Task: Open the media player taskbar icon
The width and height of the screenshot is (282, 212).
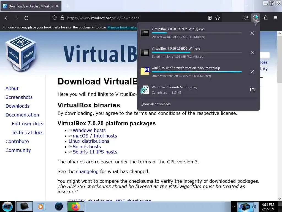Action: [x=41, y=206]
